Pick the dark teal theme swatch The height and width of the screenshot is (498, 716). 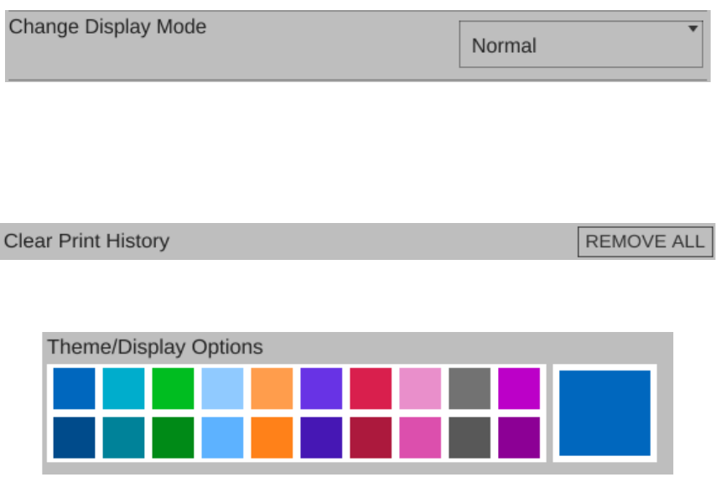(x=123, y=438)
